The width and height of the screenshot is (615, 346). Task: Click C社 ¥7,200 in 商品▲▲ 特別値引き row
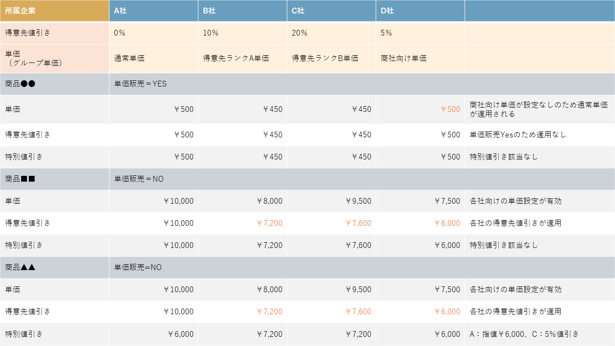click(x=358, y=334)
